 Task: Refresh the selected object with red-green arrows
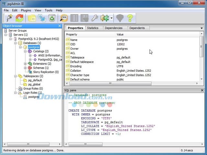point(19,18)
